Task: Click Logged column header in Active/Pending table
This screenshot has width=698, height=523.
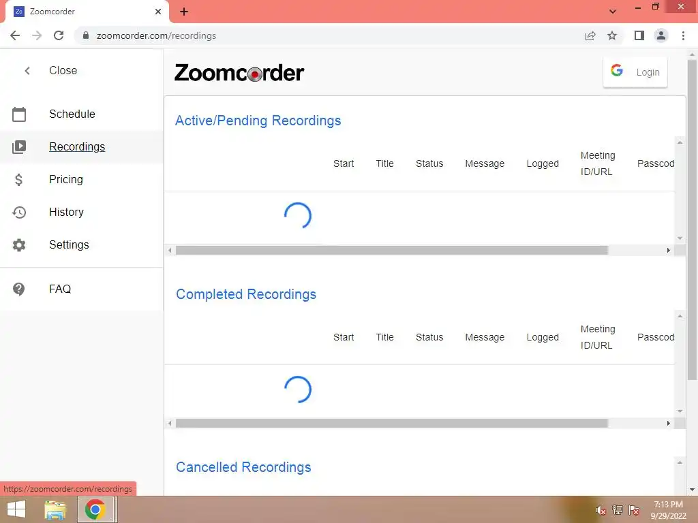Action: click(543, 163)
